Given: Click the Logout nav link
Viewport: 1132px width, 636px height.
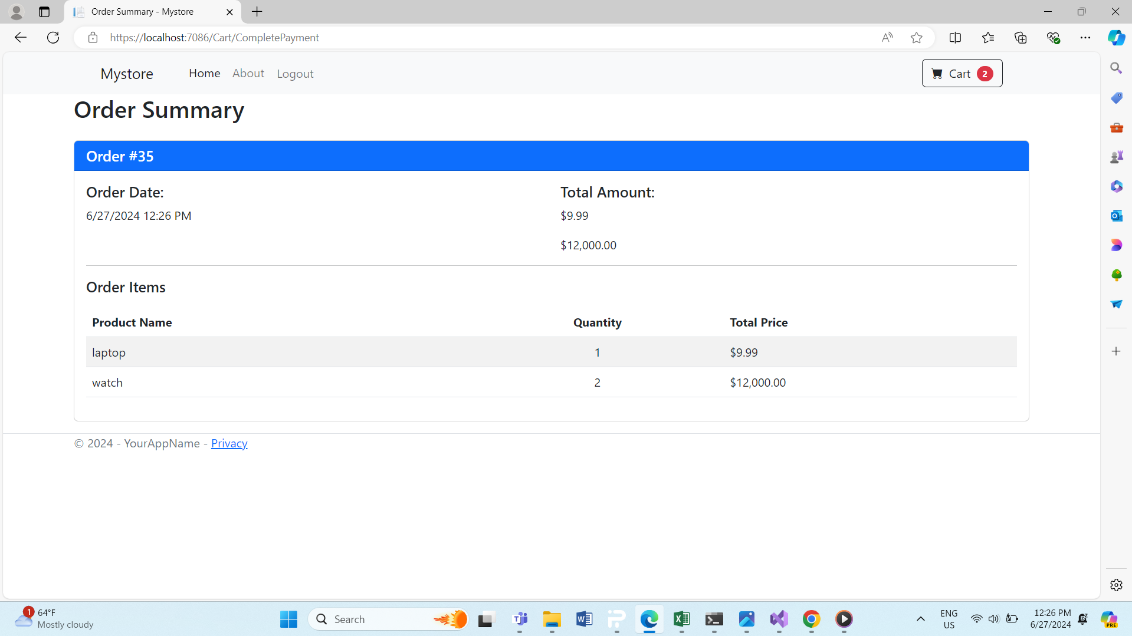Looking at the screenshot, I should point(295,74).
